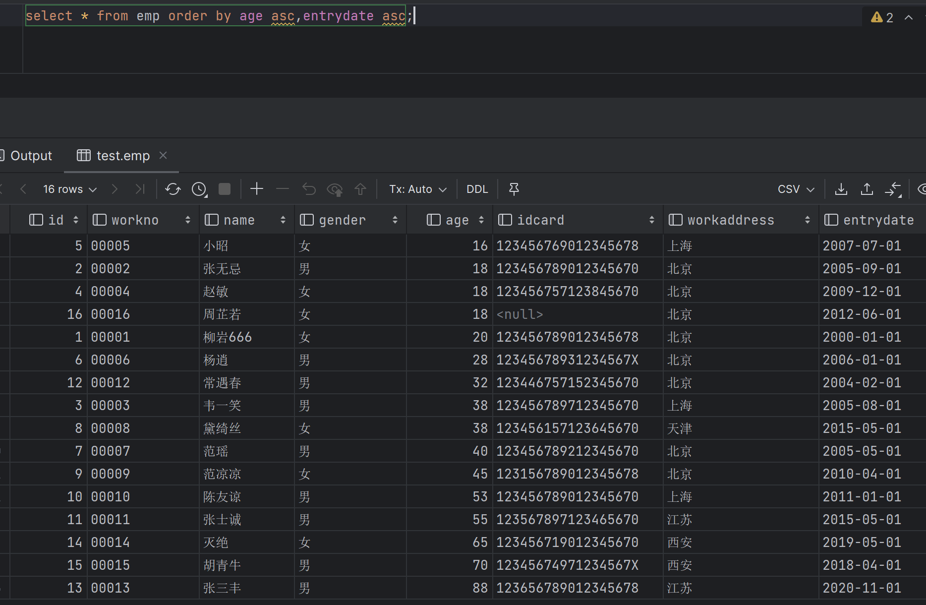The width and height of the screenshot is (926, 605).
Task: Select workno cell 00014
Action: pos(143,543)
